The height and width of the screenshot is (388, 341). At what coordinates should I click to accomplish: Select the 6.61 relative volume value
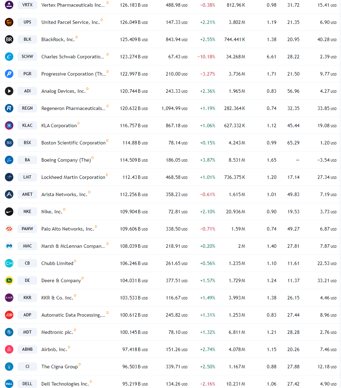(x=272, y=57)
